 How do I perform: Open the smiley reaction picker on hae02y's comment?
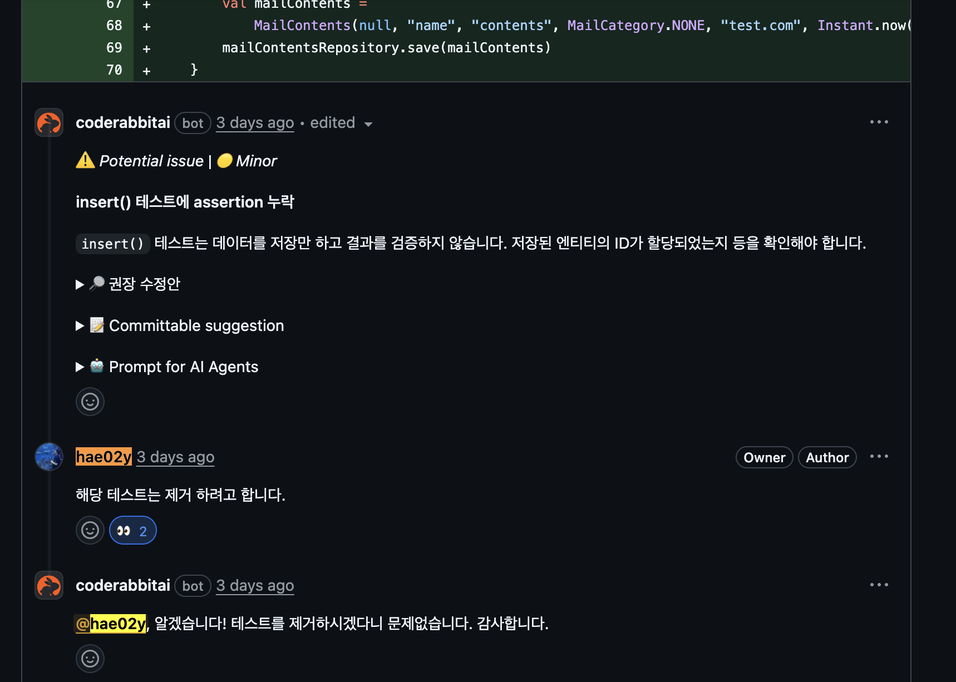(90, 530)
